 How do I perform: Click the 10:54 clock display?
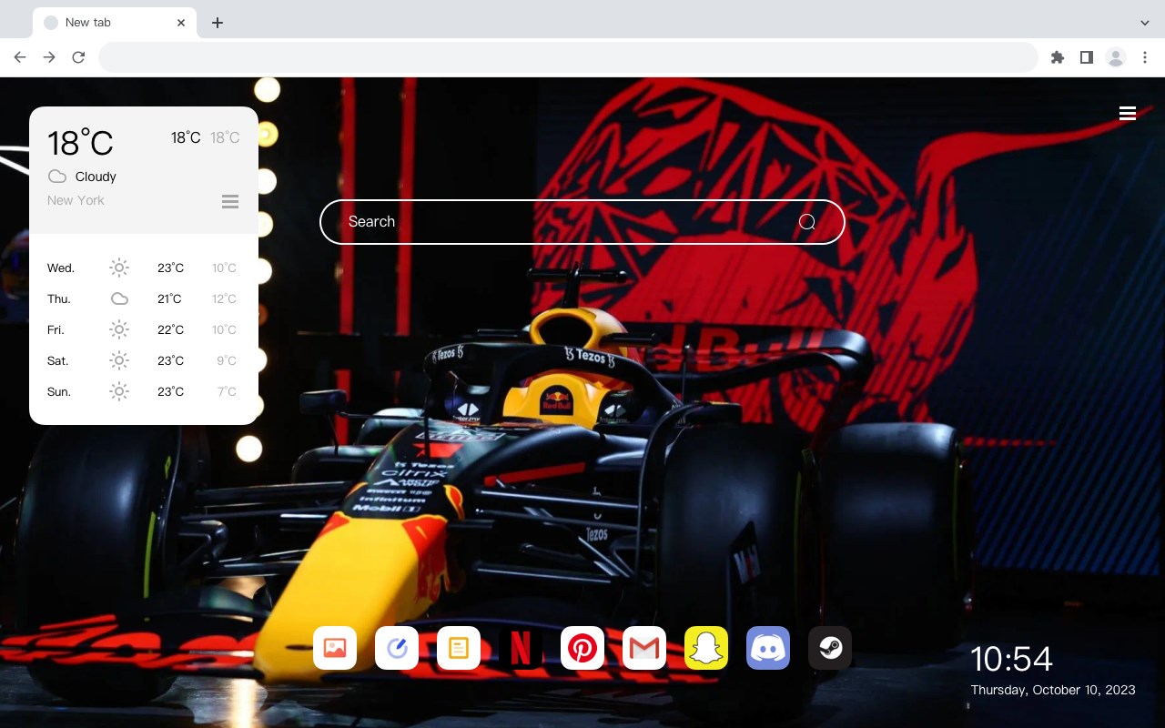pyautogui.click(x=1011, y=658)
